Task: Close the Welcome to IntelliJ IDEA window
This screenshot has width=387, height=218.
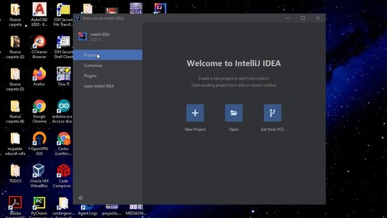Action: click(x=318, y=18)
